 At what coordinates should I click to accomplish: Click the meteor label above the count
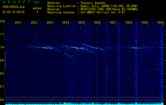[37, 8]
